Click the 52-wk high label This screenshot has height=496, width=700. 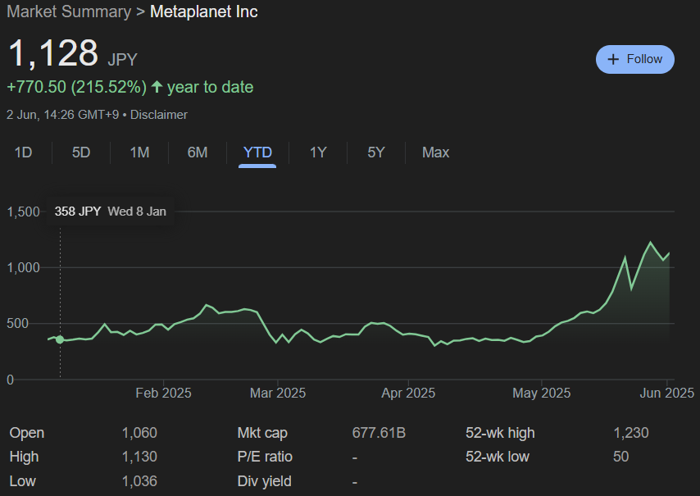[x=500, y=433]
